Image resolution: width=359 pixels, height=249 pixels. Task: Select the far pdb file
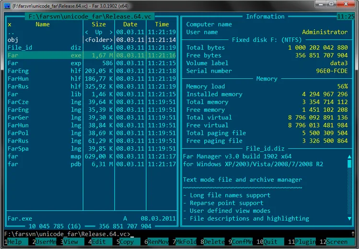92,164
